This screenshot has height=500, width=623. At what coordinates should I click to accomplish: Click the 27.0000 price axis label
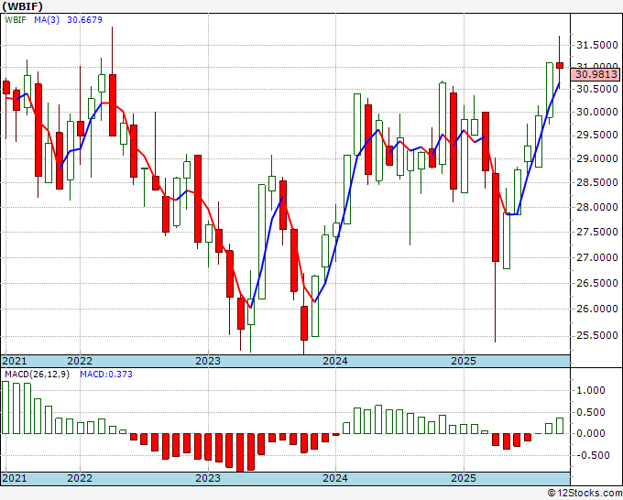click(597, 257)
